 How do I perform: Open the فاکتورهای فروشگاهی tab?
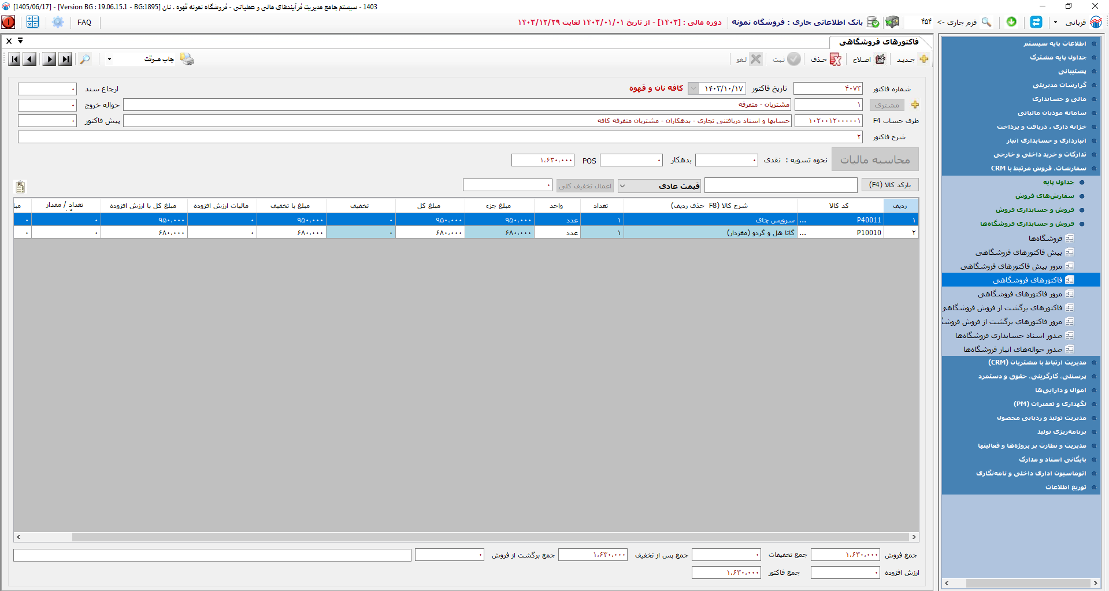click(x=879, y=42)
